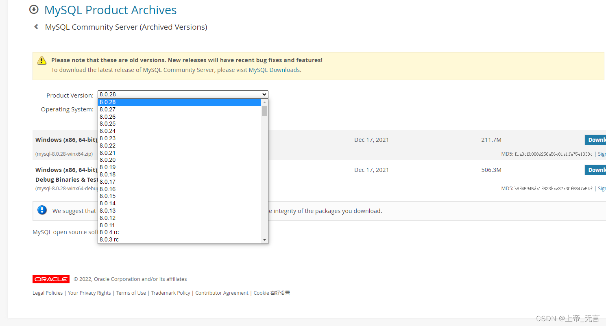Viewport: 606px width, 326px height.
Task: Choose 8.0.19 in the version list
Action: click(x=179, y=167)
